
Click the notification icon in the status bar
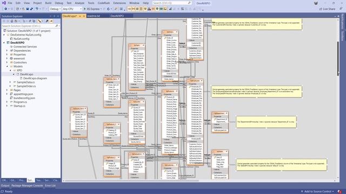[x=340, y=192]
